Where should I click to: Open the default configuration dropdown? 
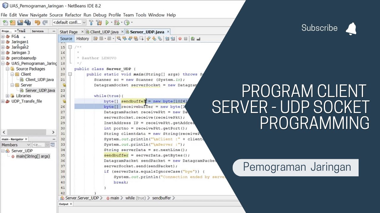point(69,22)
